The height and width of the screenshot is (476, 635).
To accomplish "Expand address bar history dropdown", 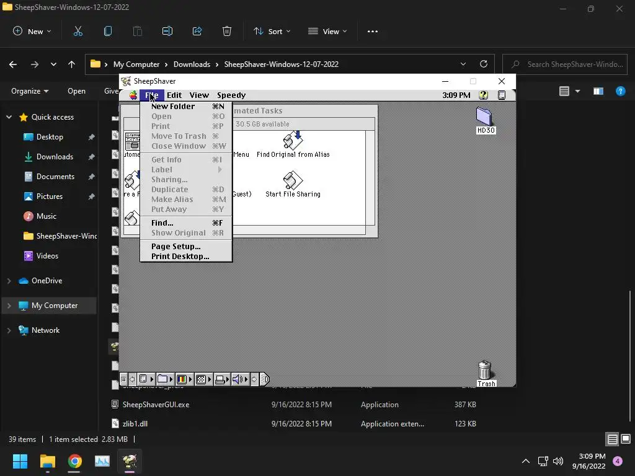I will tap(463, 64).
